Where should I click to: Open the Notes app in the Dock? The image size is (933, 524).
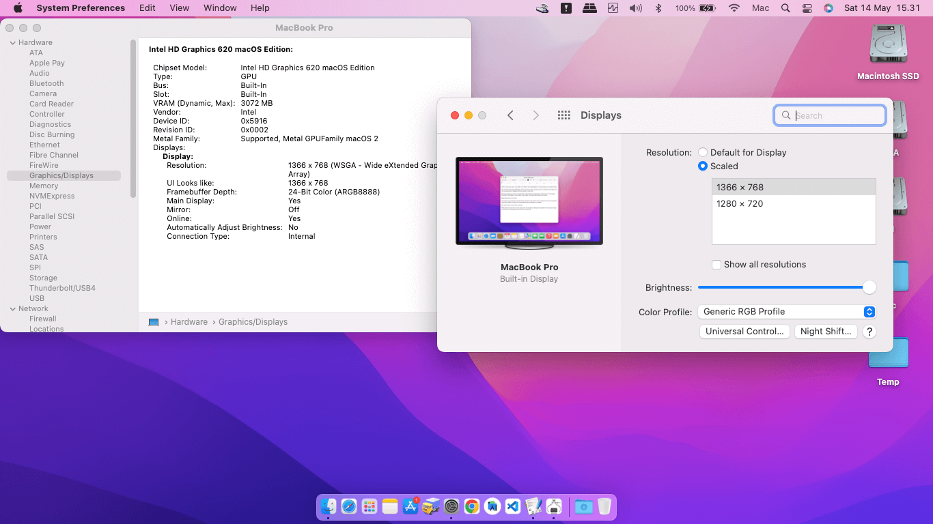click(x=390, y=506)
